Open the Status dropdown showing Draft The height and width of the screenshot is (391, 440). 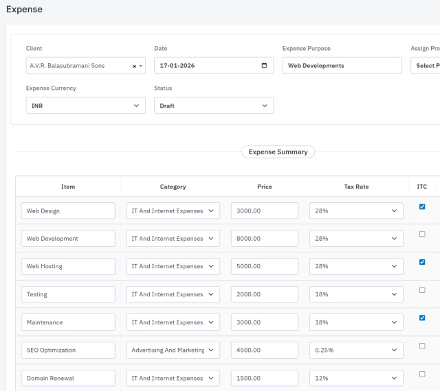click(x=214, y=106)
